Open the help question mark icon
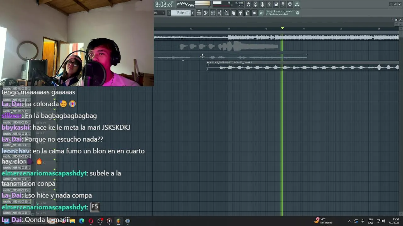 (269, 4)
